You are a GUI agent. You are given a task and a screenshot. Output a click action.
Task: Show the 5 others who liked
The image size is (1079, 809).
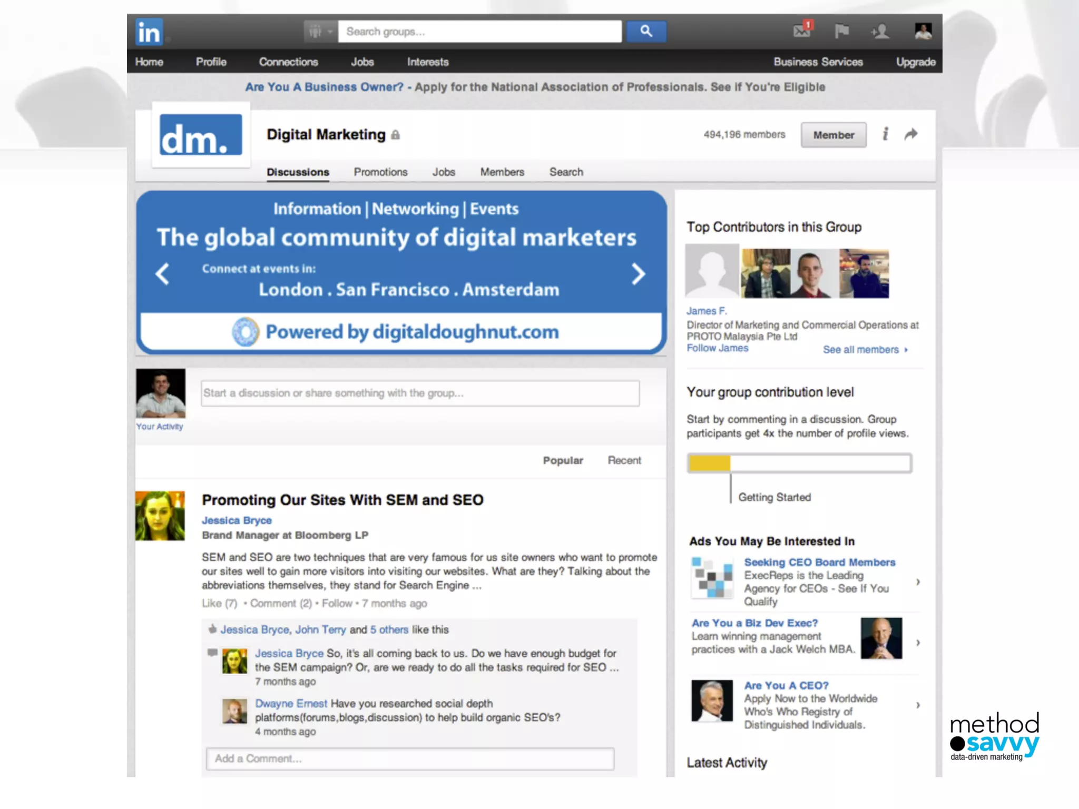[x=389, y=629]
